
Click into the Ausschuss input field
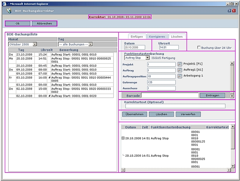pos(161,88)
